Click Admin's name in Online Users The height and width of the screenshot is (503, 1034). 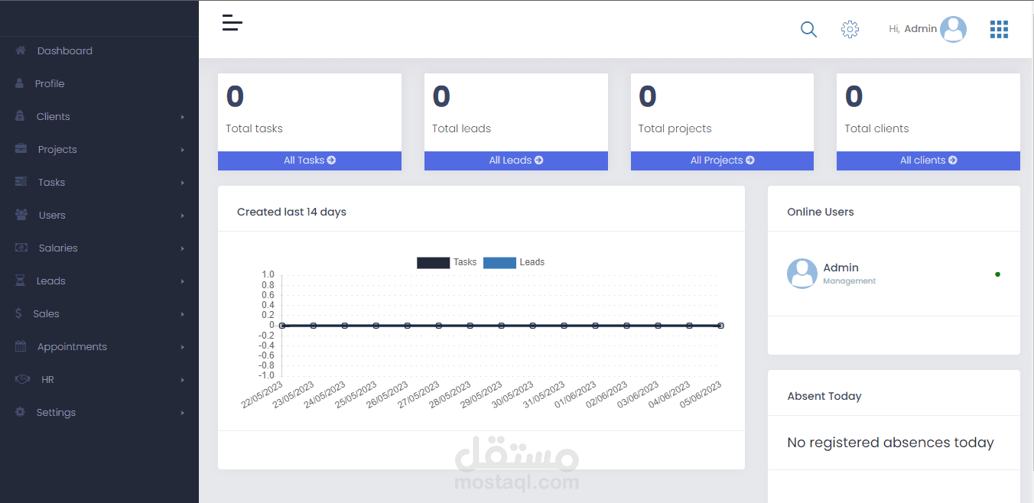coord(841,268)
